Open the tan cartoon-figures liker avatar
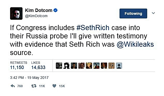164x96 pixels. coord(111,66)
